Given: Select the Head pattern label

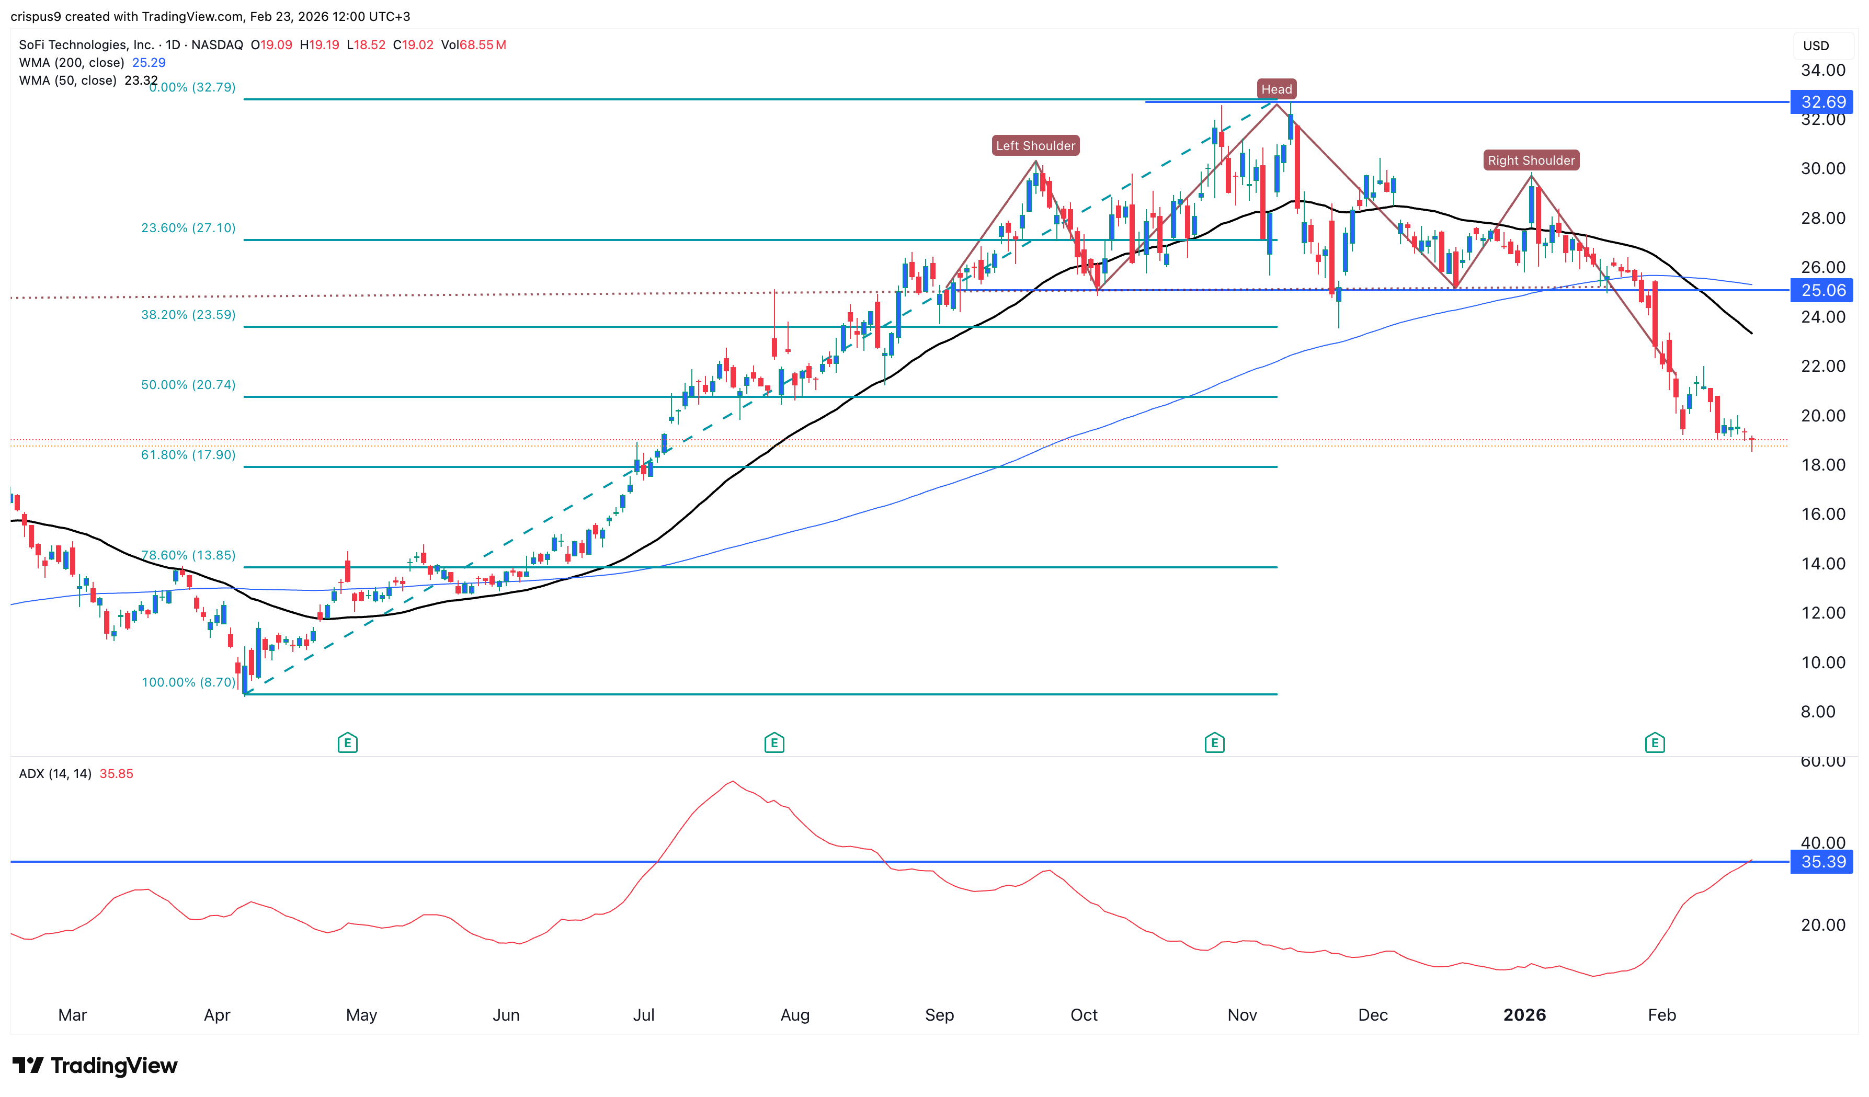Looking at the screenshot, I should tap(1277, 89).
